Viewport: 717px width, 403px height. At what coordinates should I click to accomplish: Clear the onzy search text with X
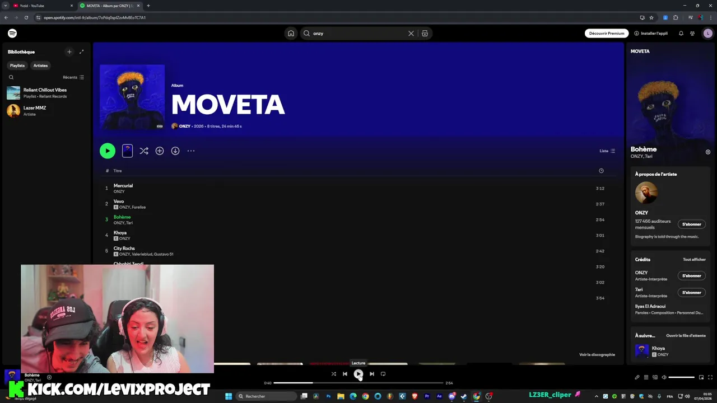click(411, 34)
